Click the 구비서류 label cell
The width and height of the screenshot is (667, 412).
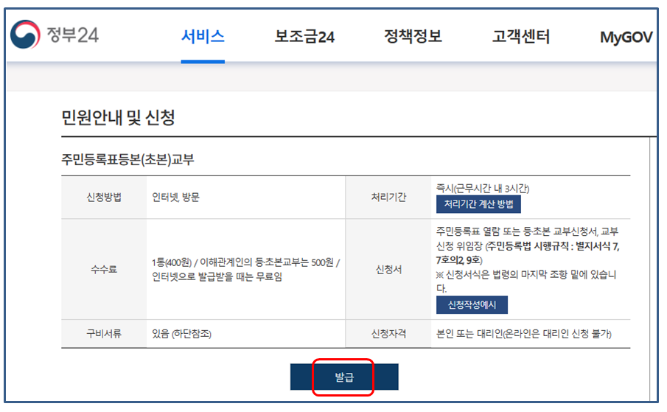tap(104, 334)
